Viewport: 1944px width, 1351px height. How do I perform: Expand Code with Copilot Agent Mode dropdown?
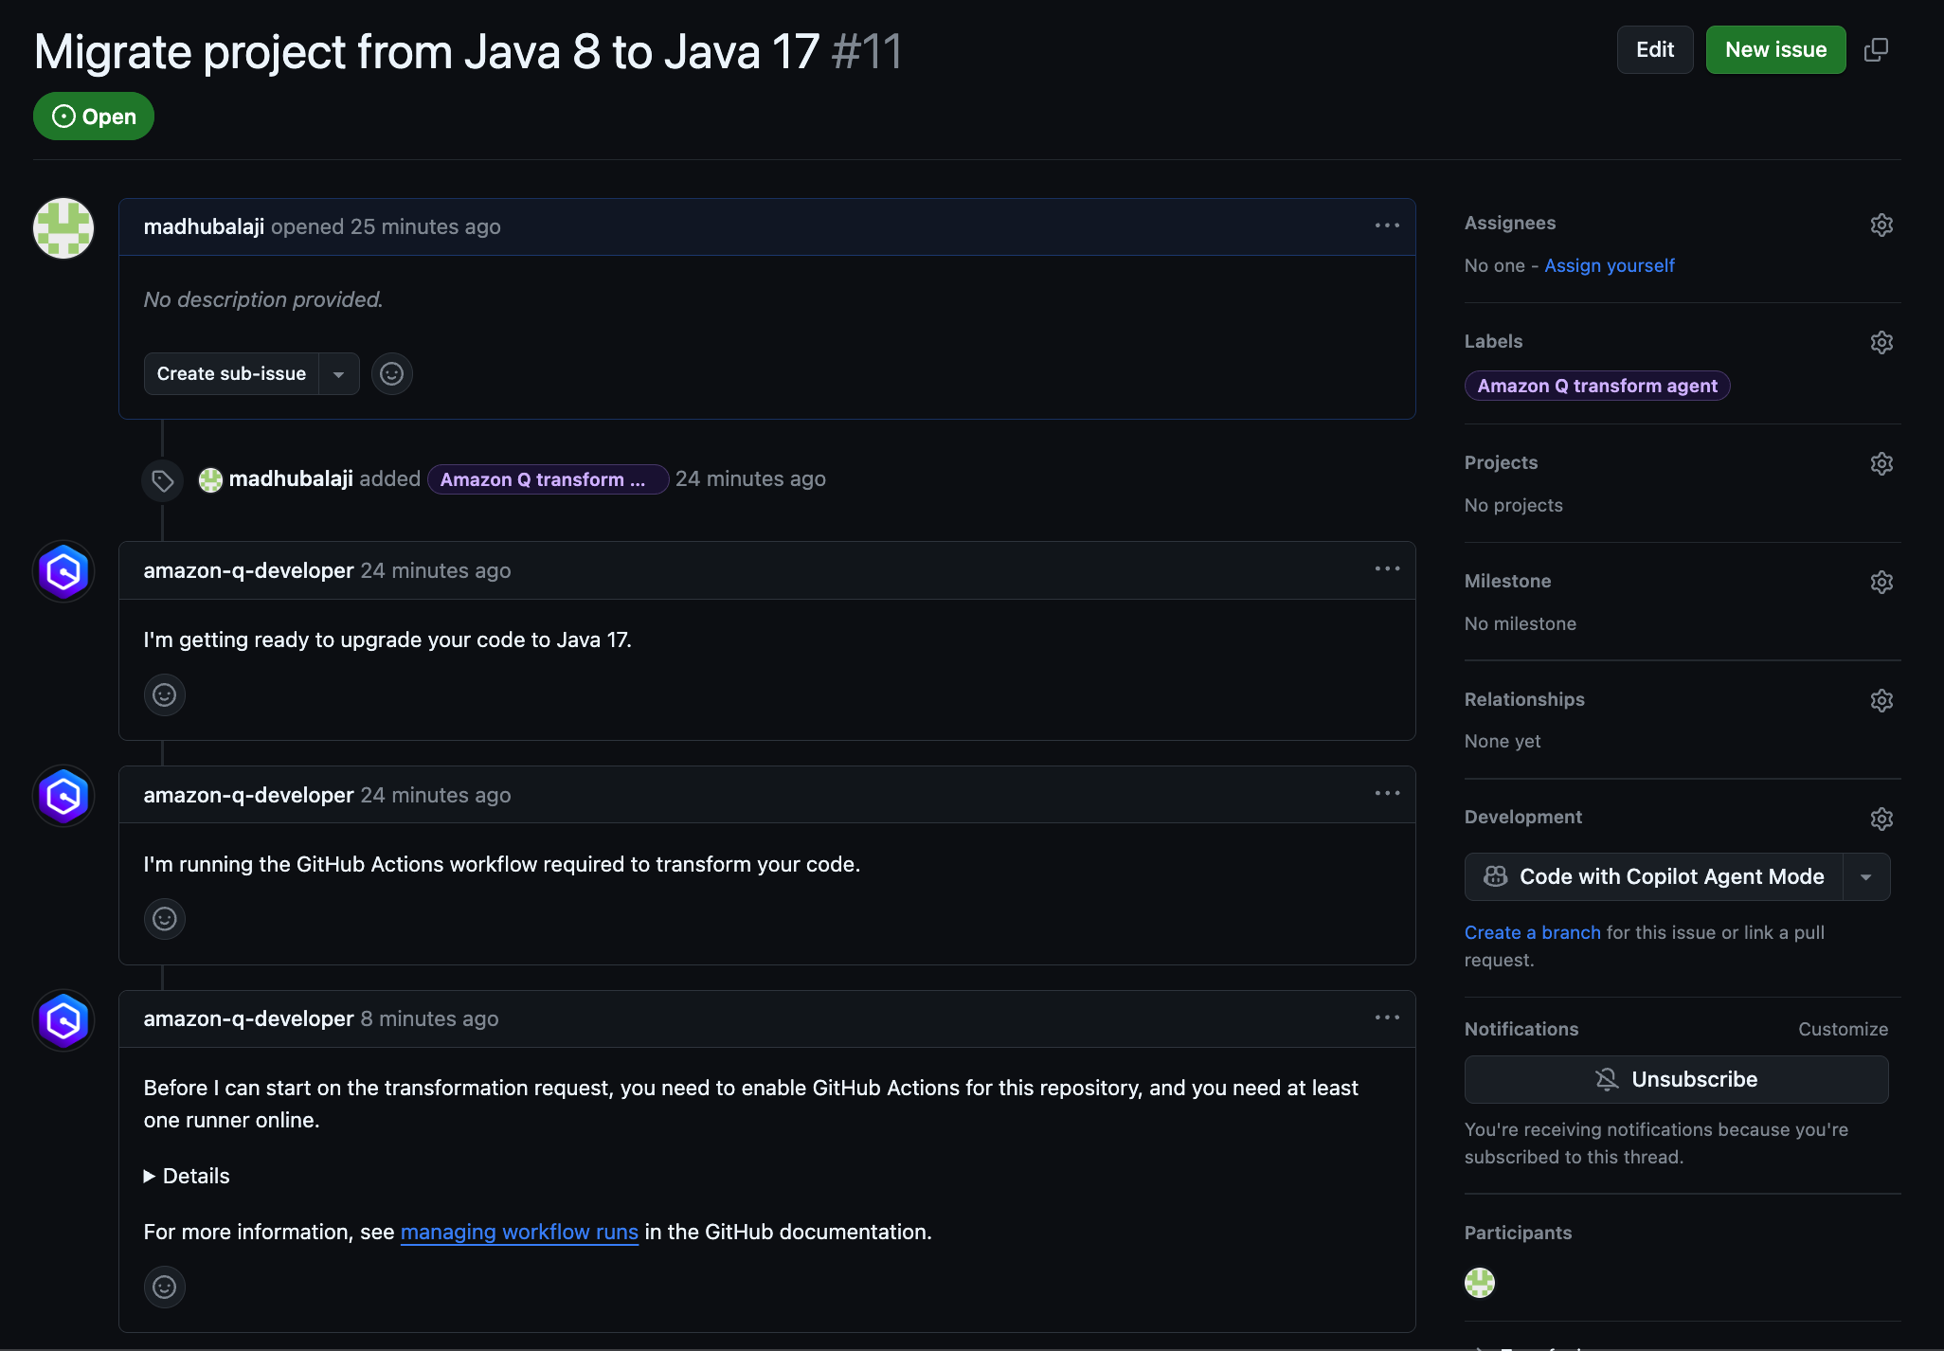(1865, 877)
